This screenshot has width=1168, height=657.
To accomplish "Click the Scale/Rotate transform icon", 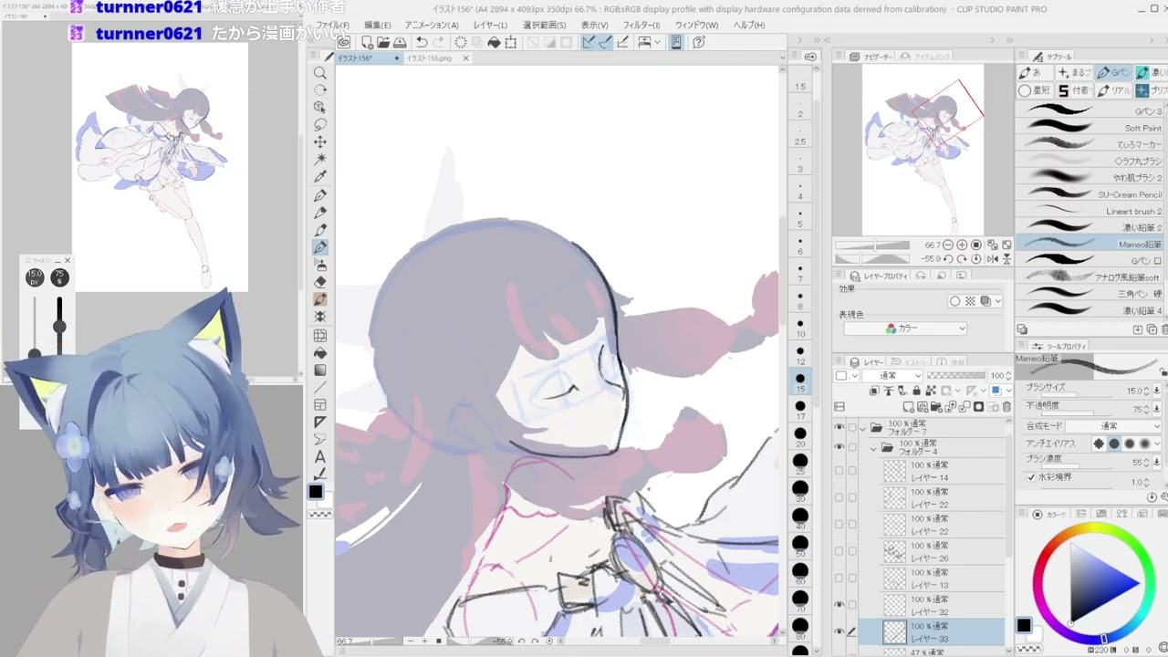I will (511, 42).
